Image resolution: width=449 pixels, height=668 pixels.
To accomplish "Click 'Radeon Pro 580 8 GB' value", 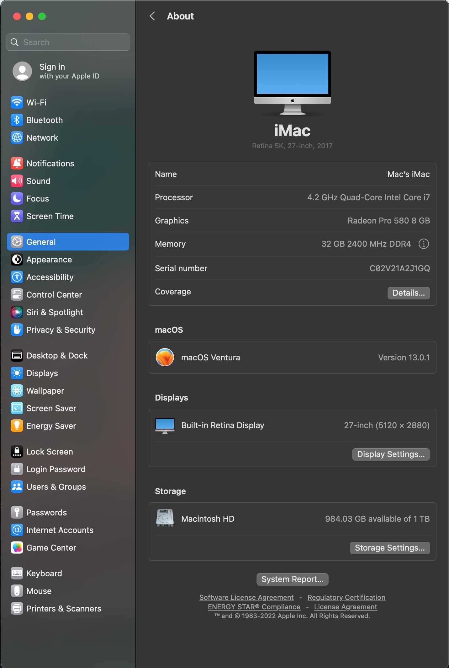I will pyautogui.click(x=389, y=221).
